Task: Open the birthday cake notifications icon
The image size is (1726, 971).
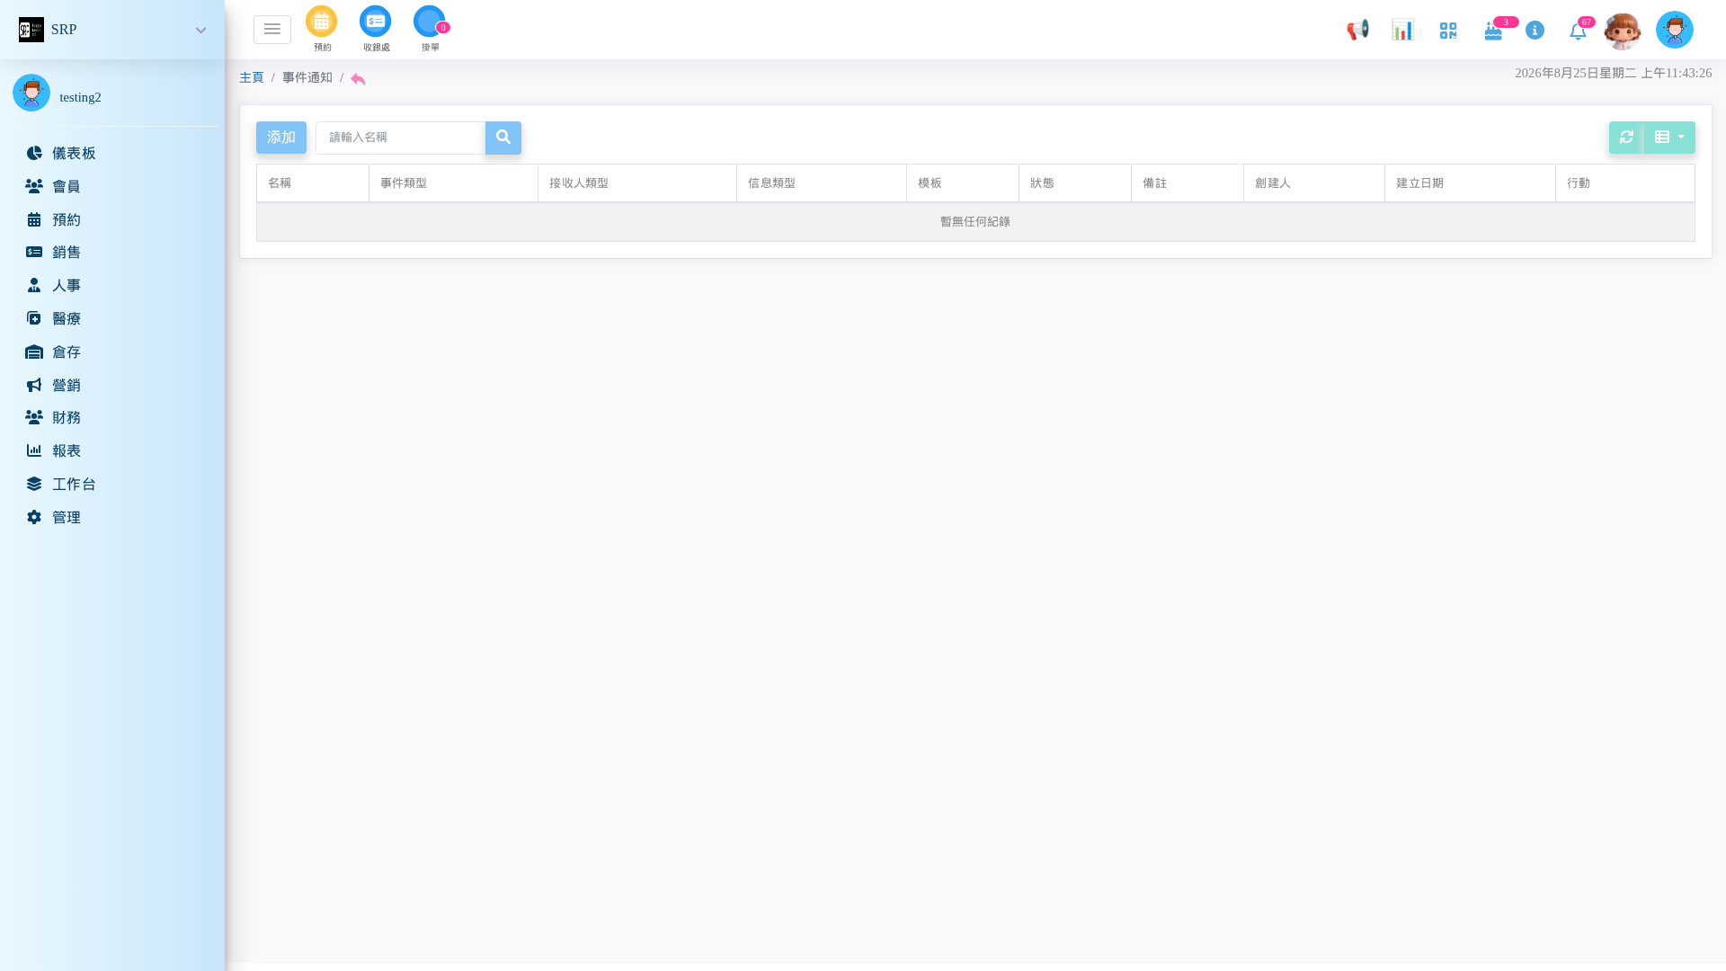Action: tap(1493, 31)
